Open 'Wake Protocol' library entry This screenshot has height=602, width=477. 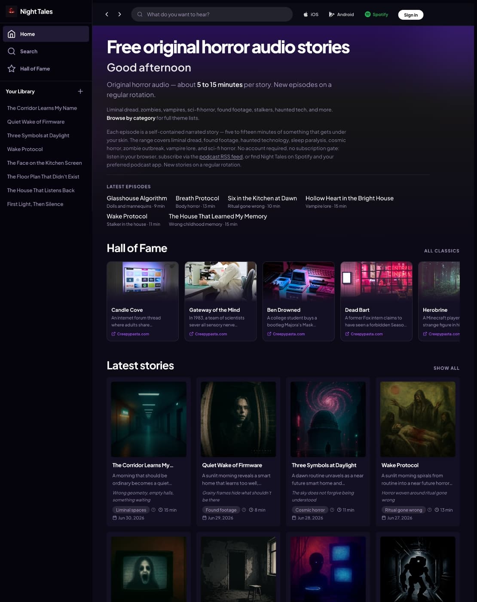coord(25,149)
